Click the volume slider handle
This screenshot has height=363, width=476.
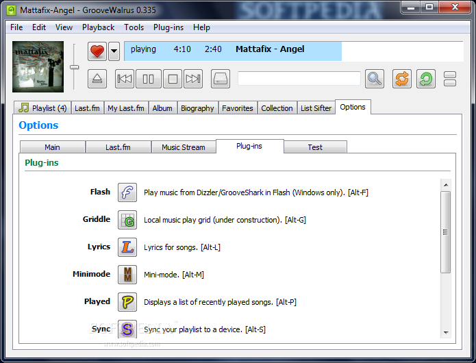75,67
